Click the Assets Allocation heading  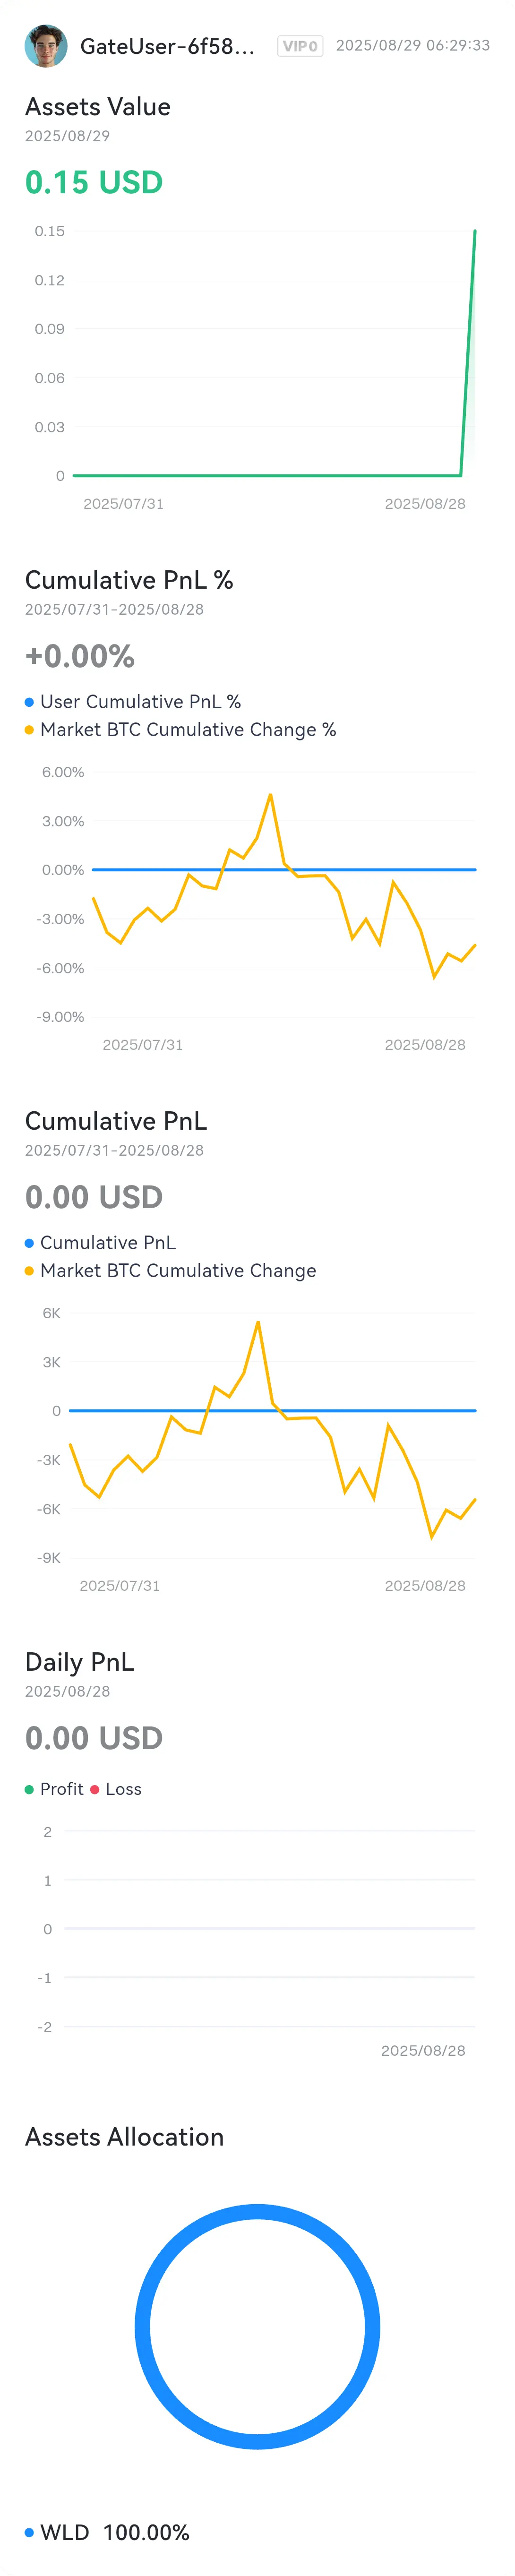[124, 2137]
